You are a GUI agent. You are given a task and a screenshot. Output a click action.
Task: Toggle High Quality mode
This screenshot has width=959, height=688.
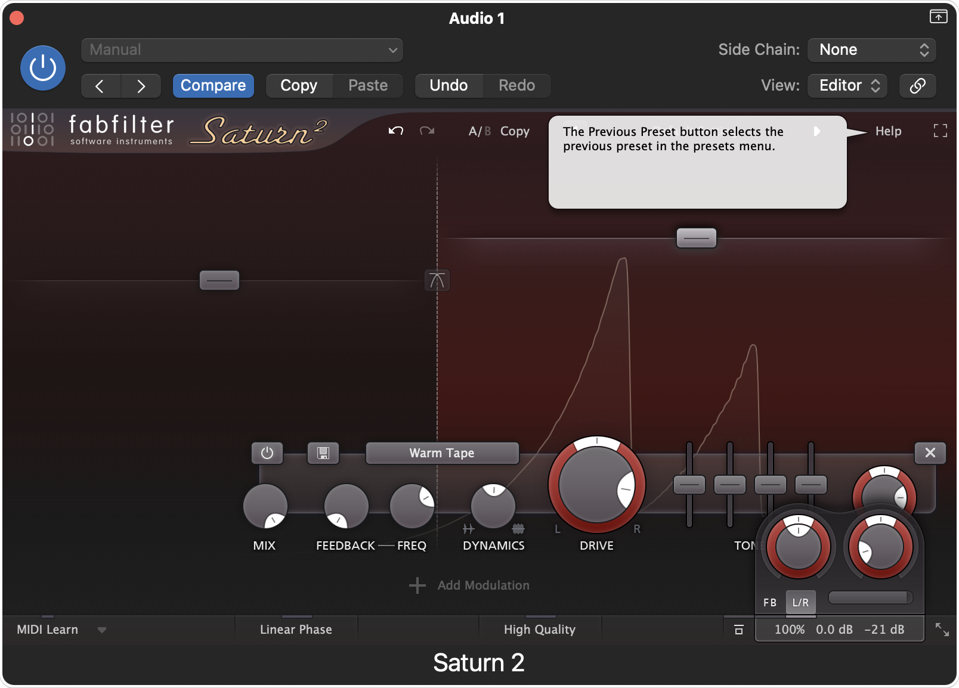coord(540,630)
